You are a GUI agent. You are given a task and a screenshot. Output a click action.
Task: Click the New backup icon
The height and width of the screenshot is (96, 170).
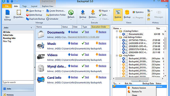(7, 12)
